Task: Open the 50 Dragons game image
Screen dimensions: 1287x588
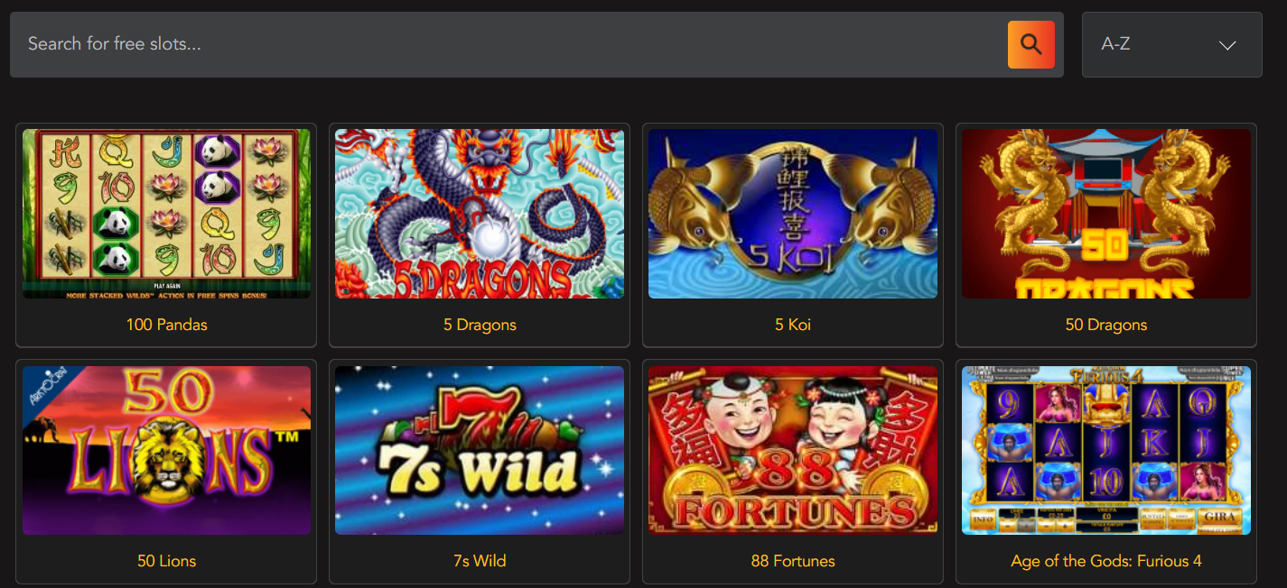Action: click(x=1106, y=214)
